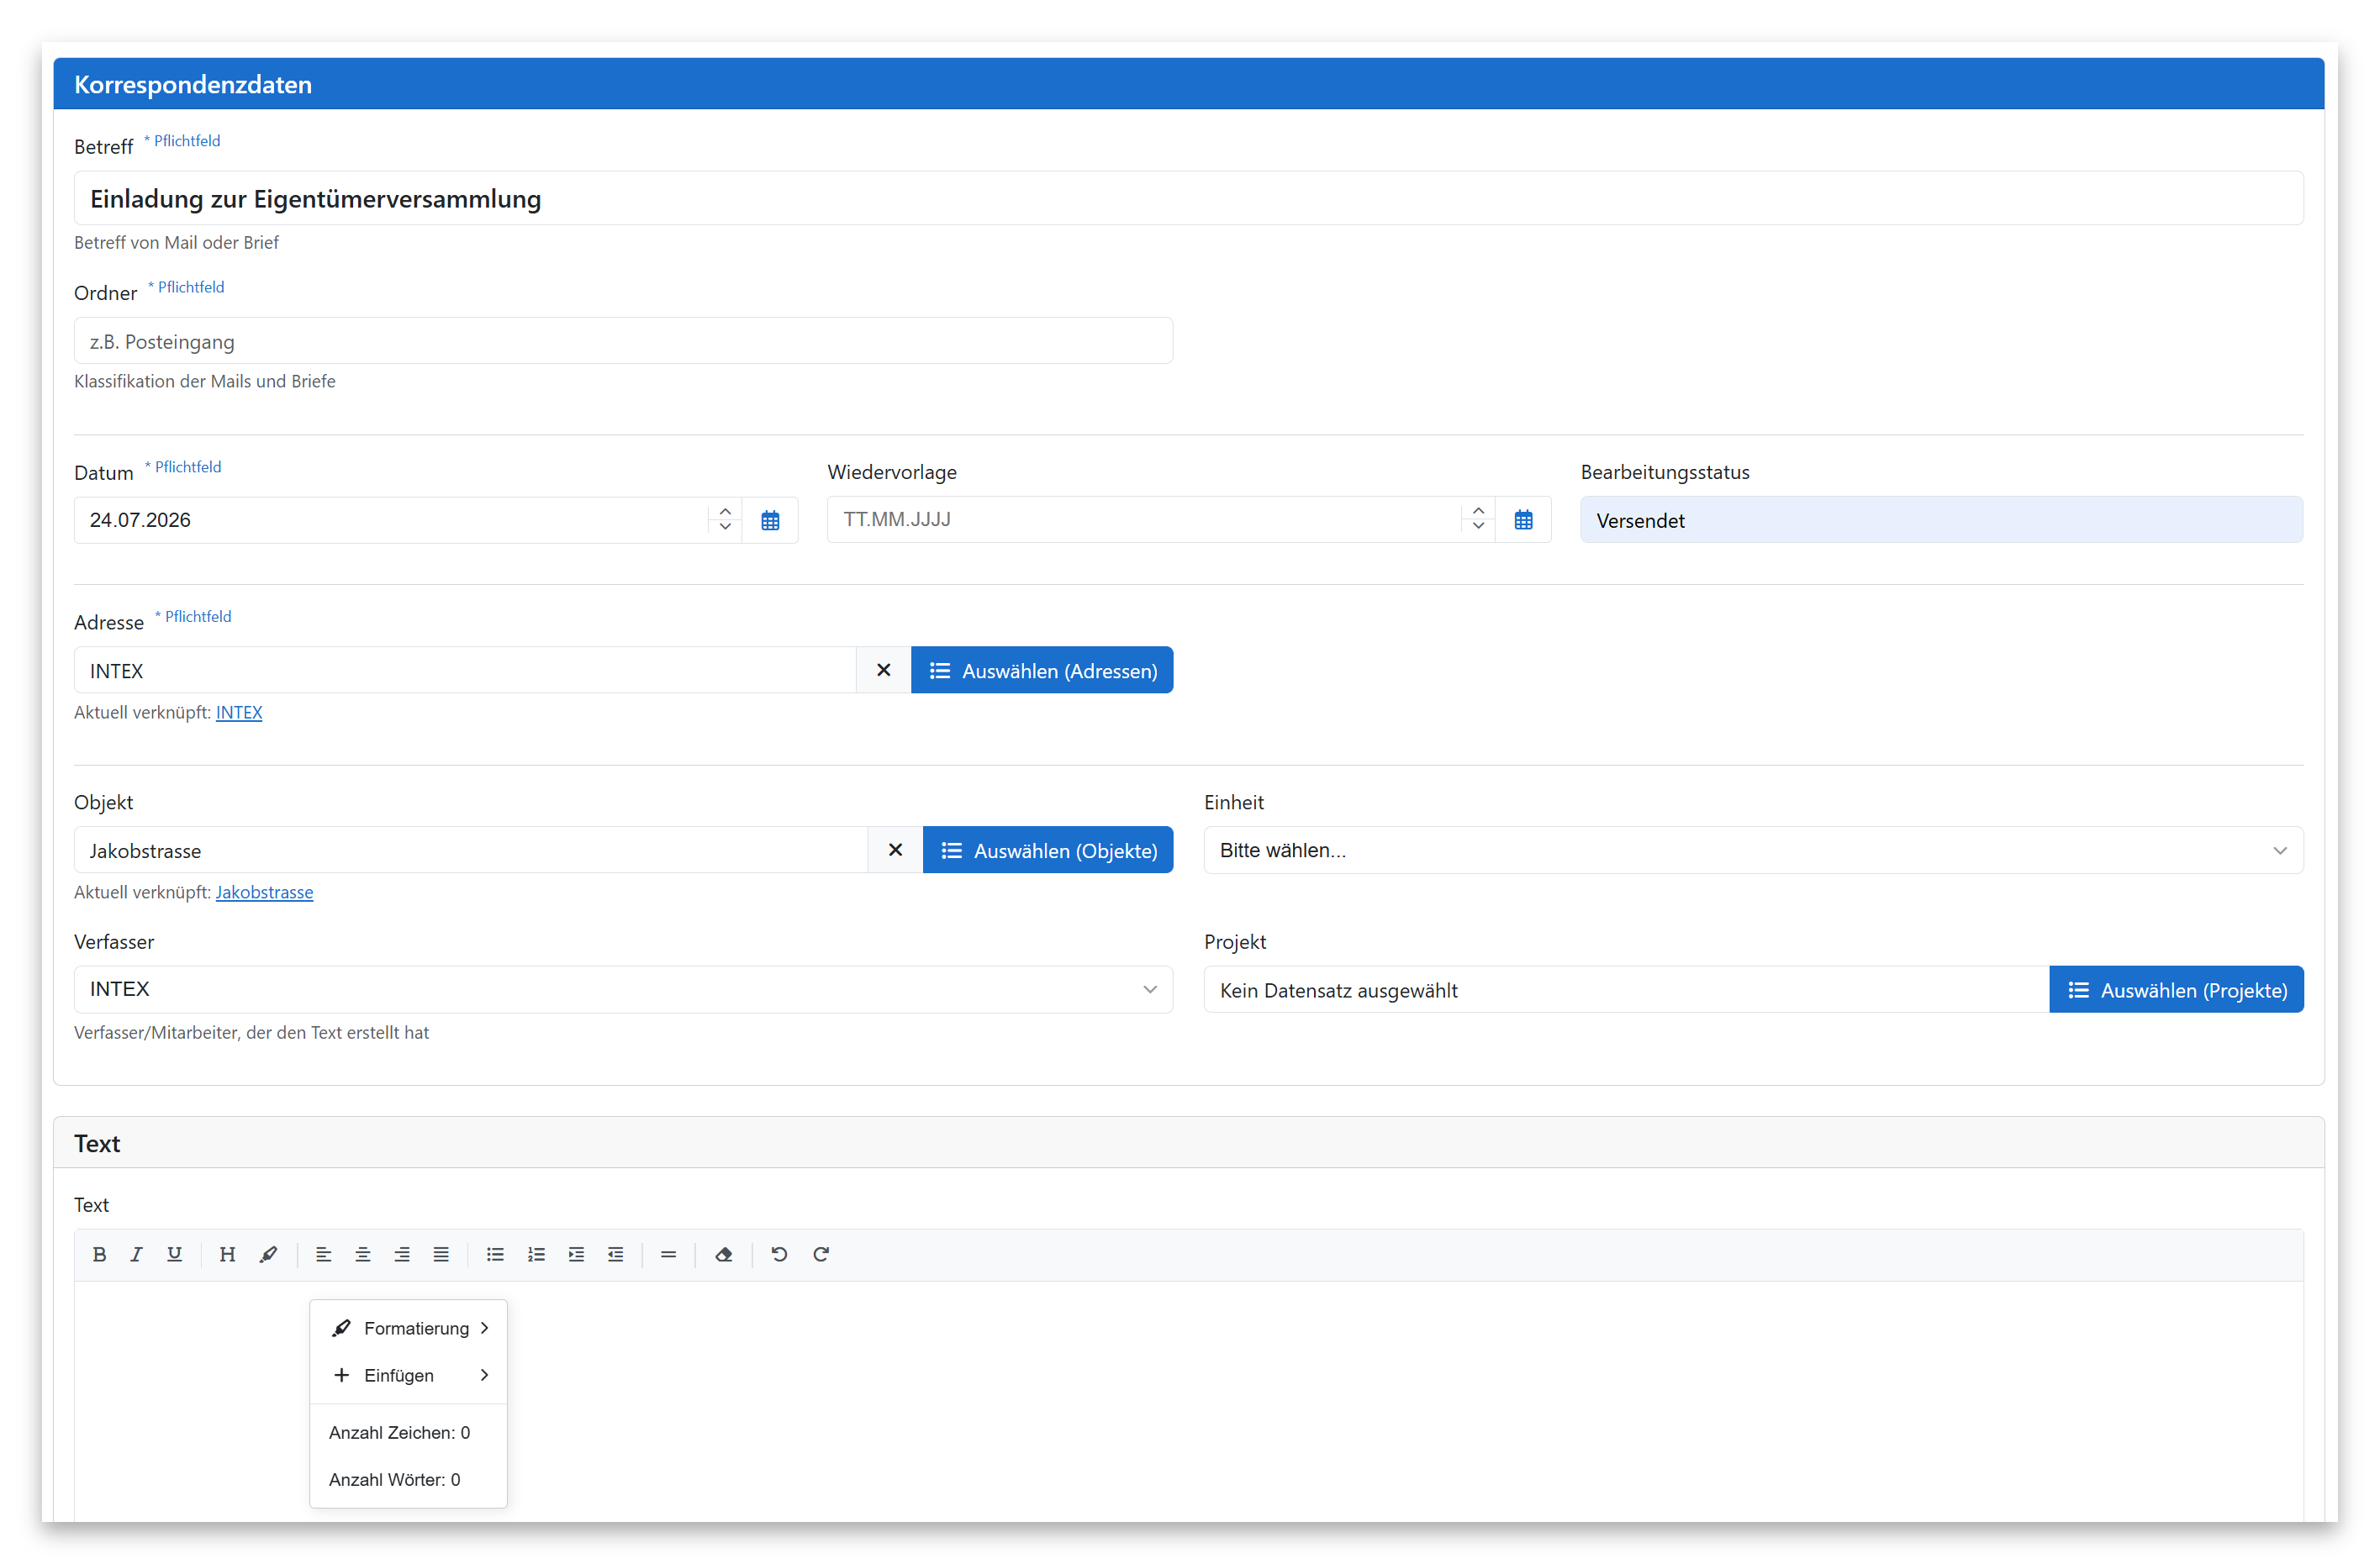Decrease text indent
The height and width of the screenshot is (1564, 2380).
(615, 1254)
